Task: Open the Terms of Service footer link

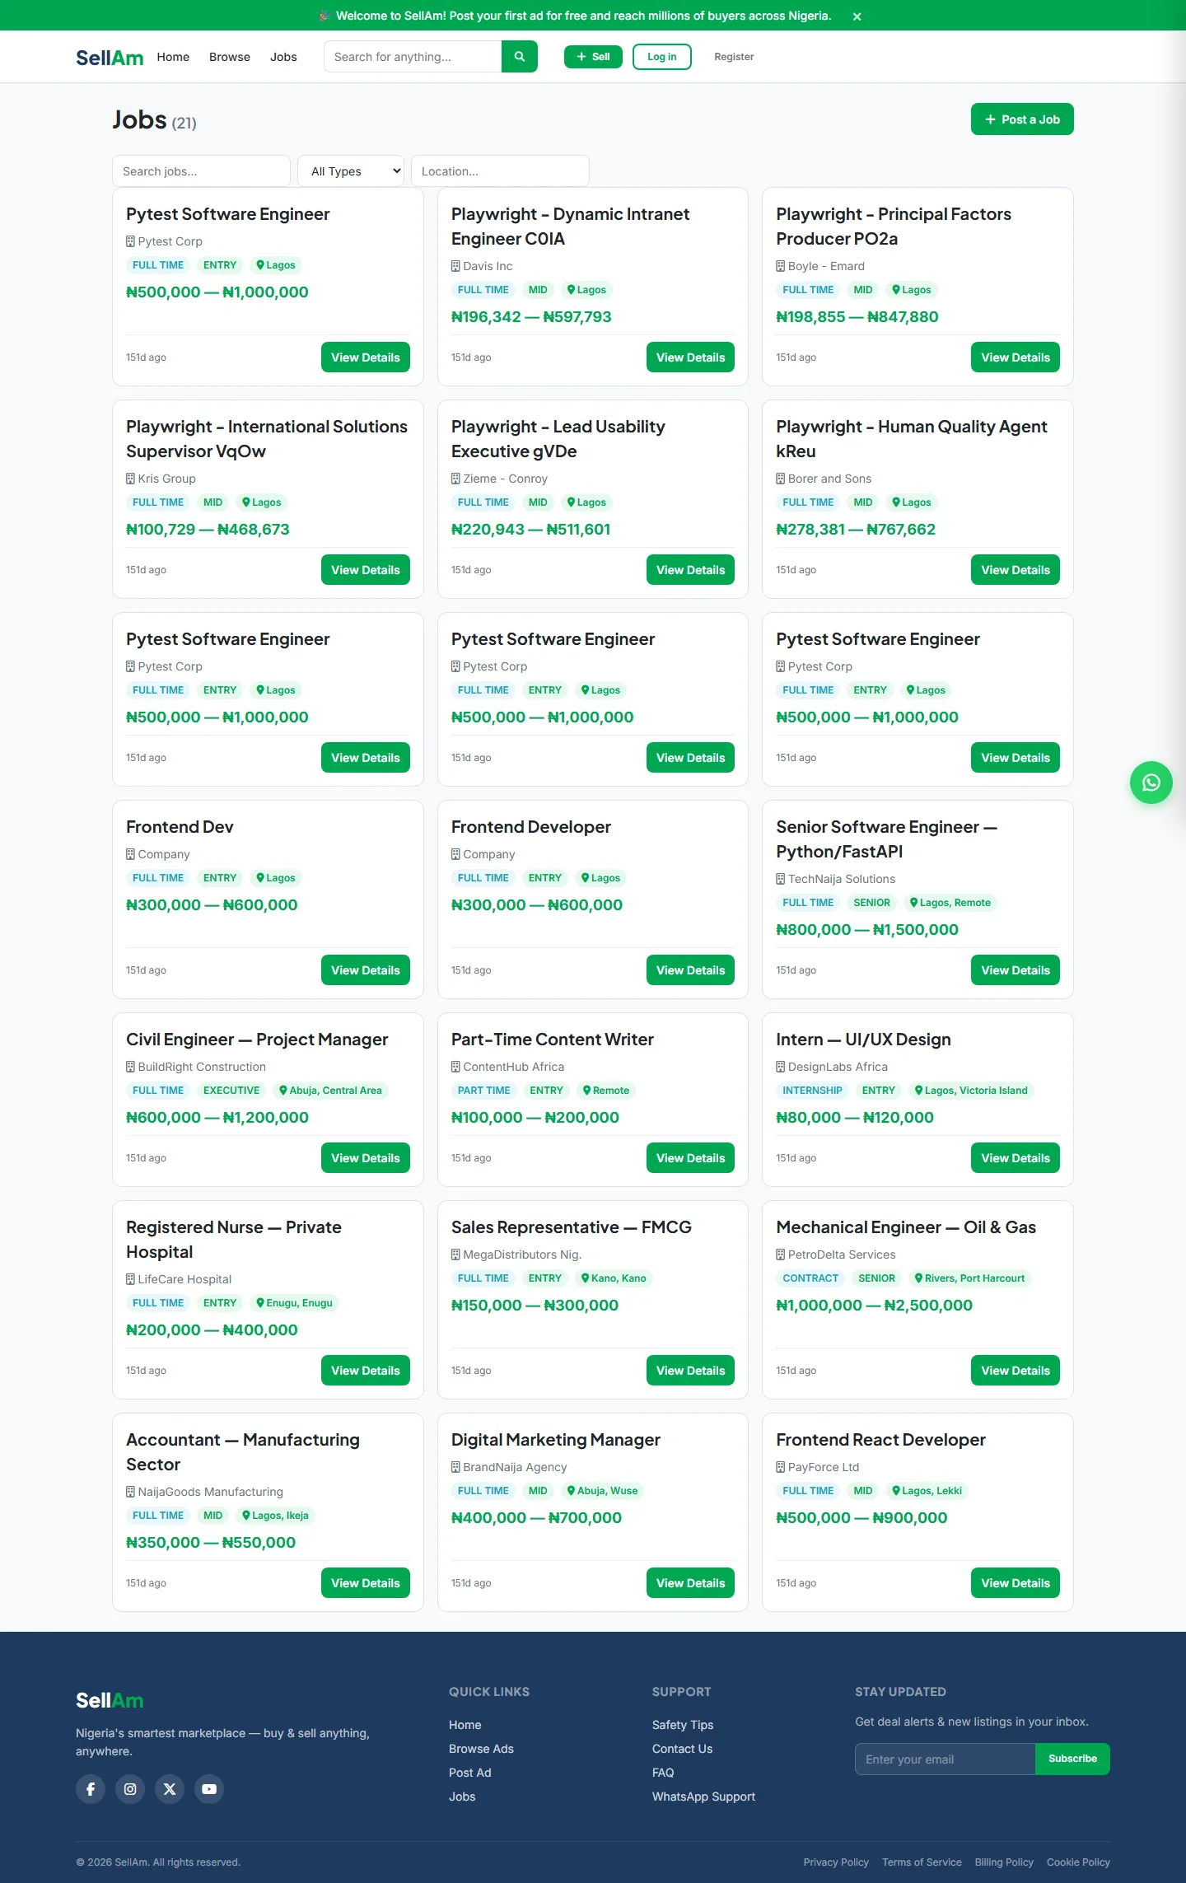Action: (x=922, y=1862)
